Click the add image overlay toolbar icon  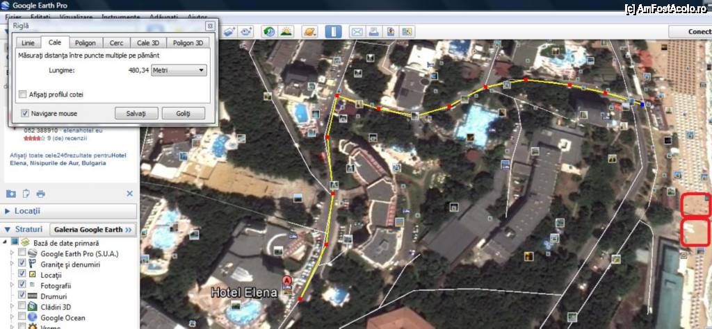coord(228,32)
